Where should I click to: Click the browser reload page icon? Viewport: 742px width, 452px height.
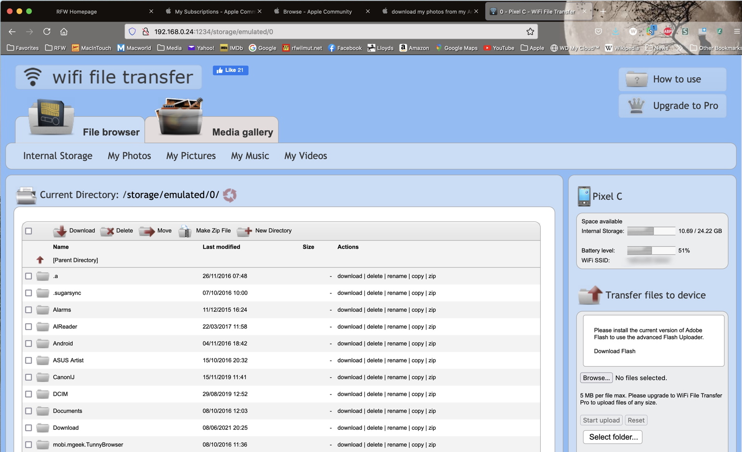pyautogui.click(x=47, y=31)
